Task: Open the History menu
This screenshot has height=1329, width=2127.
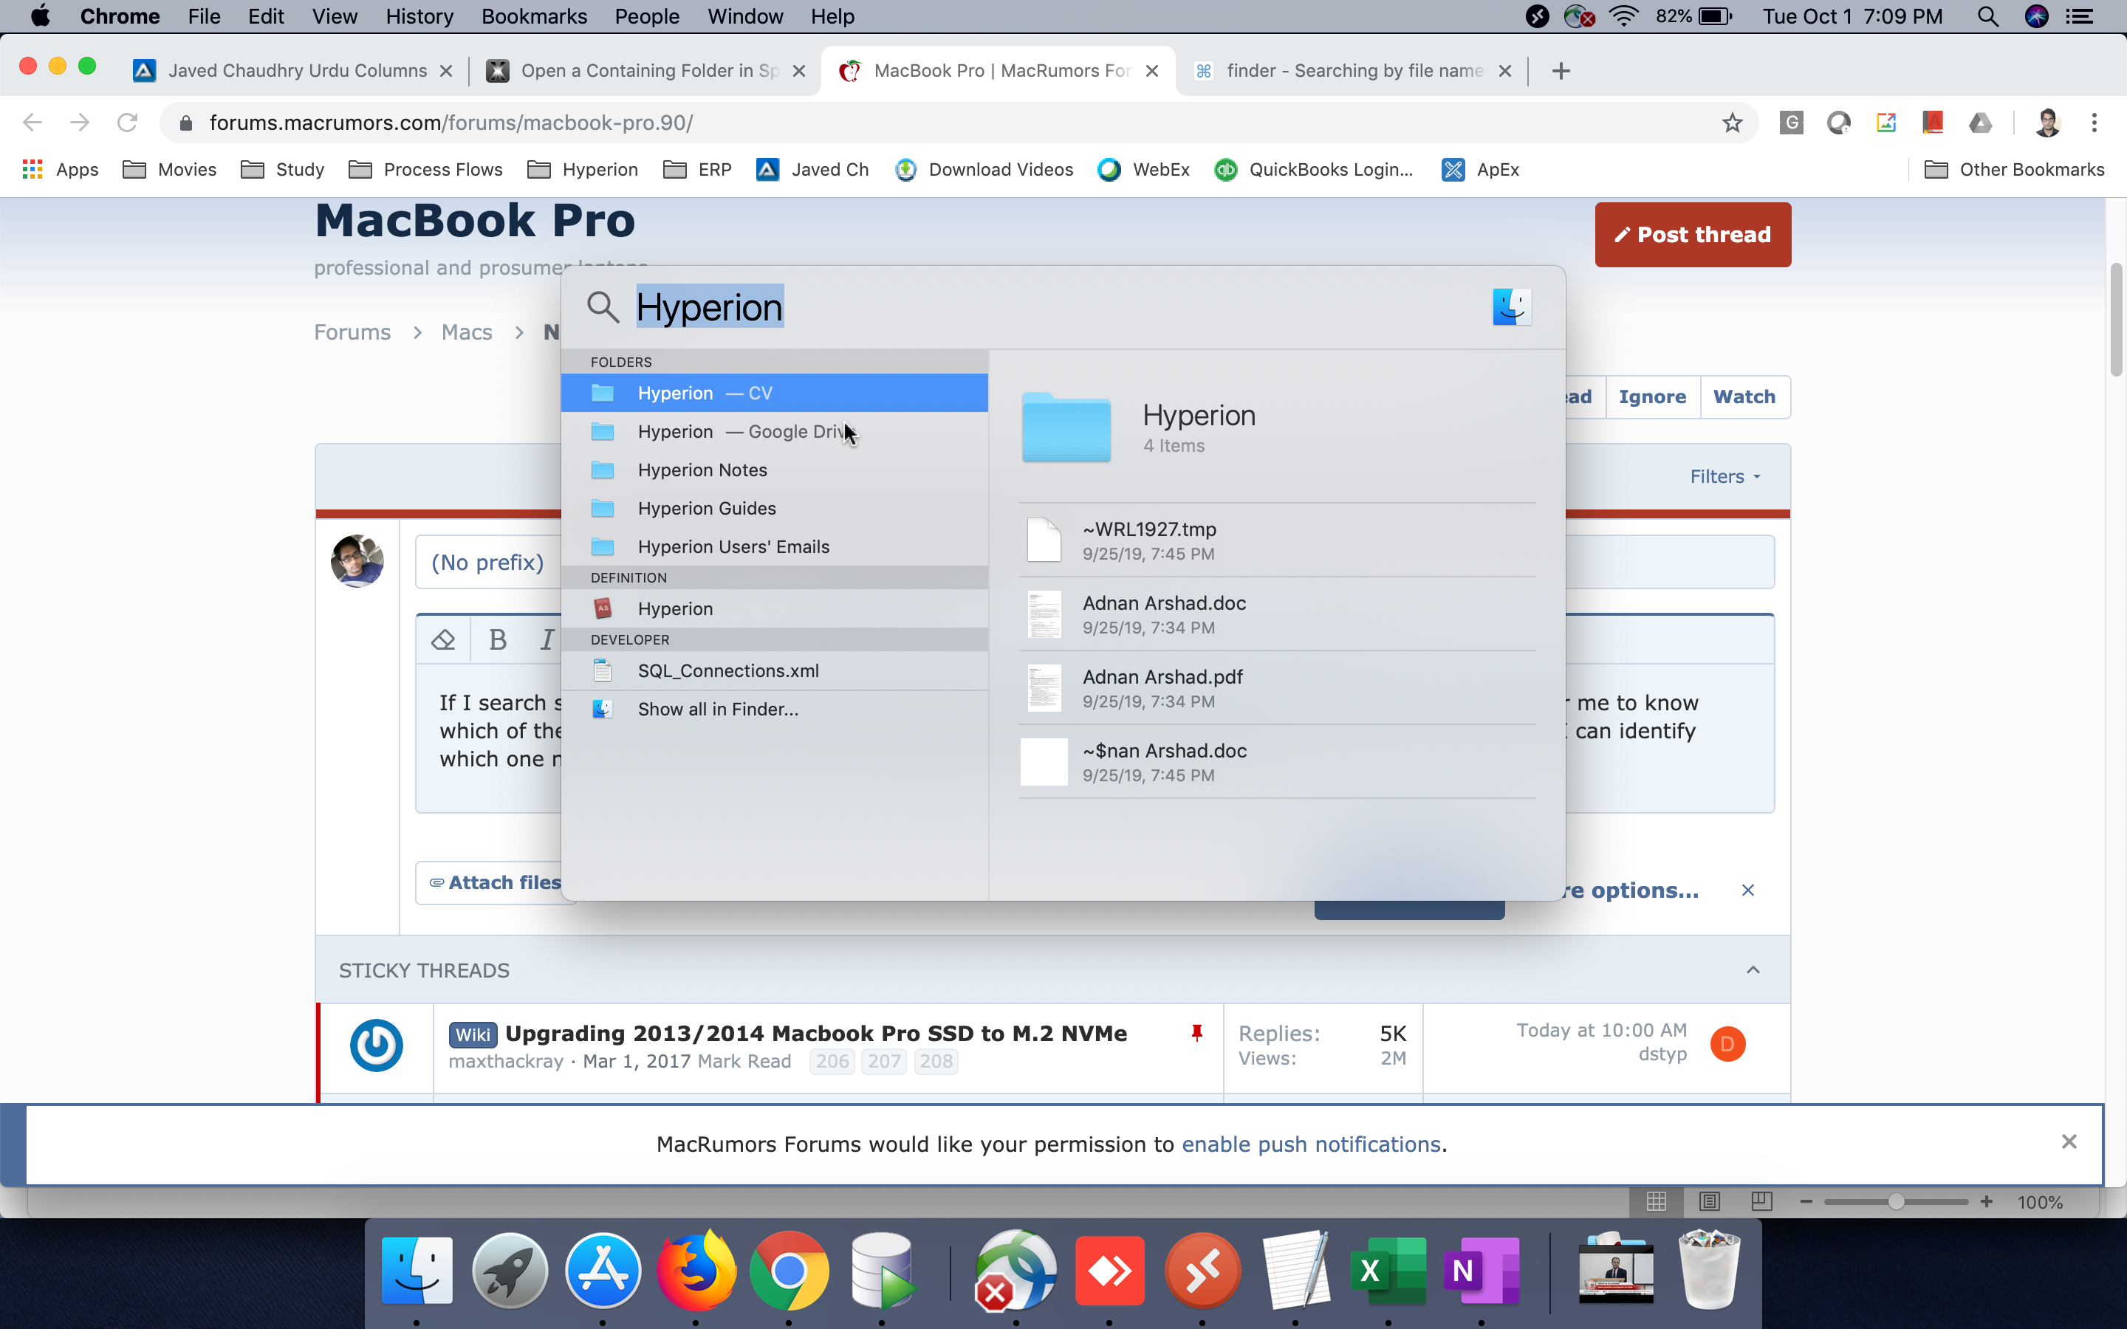Action: point(419,17)
